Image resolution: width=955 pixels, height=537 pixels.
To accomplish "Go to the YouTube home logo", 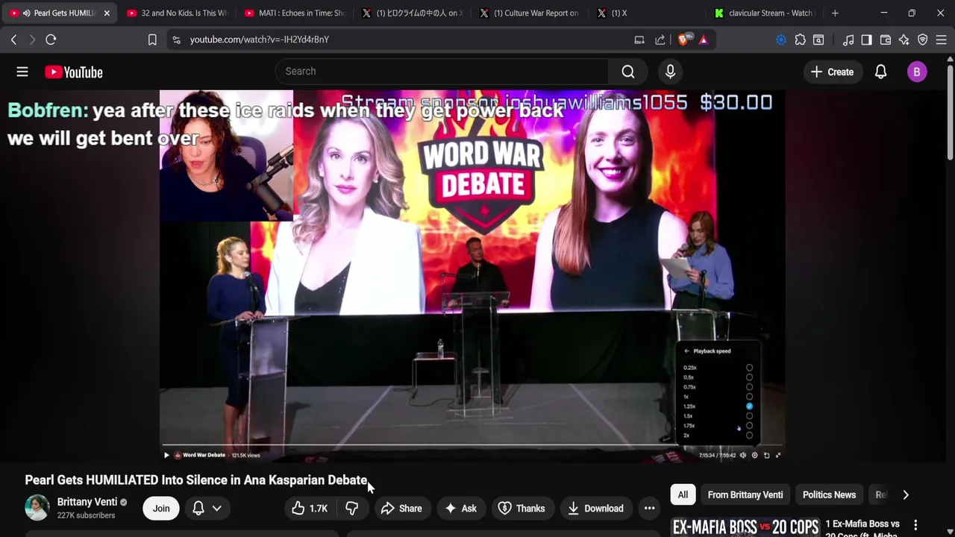I will pos(73,72).
